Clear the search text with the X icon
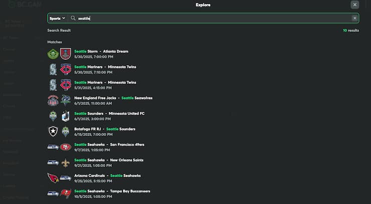 coord(354,18)
